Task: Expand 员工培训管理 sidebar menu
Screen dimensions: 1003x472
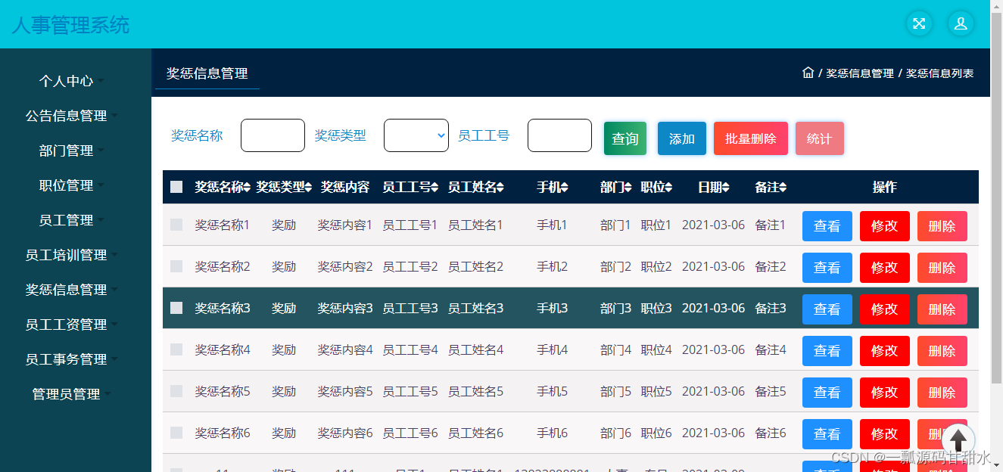Action: 72,255
